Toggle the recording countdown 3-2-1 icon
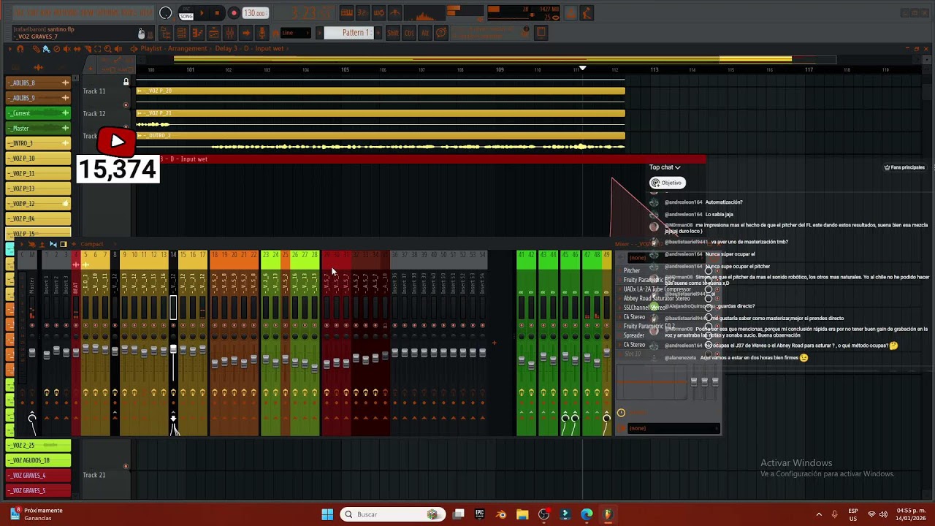 click(363, 13)
